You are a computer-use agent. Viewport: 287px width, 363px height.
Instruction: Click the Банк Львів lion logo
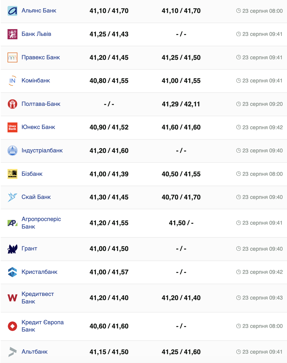point(12,34)
